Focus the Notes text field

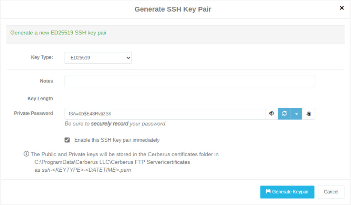[190, 81]
